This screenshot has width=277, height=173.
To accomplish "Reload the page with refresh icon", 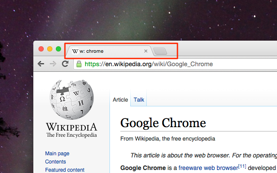I will (65, 64).
